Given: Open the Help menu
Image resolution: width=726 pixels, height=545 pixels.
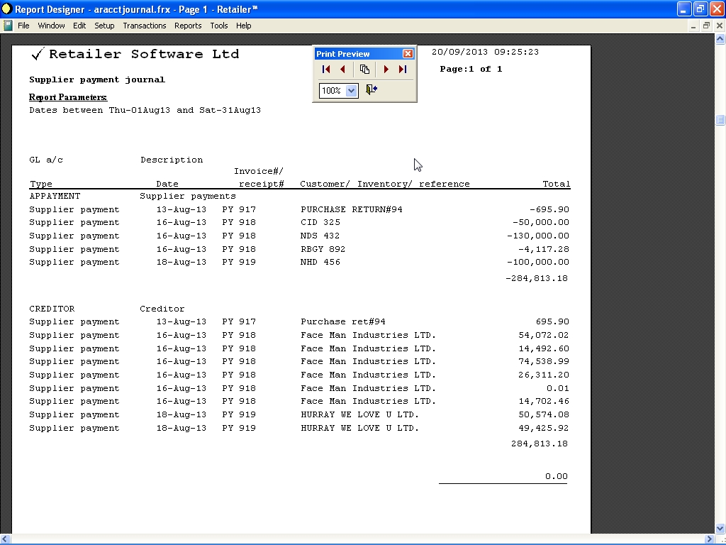Looking at the screenshot, I should [243, 26].
